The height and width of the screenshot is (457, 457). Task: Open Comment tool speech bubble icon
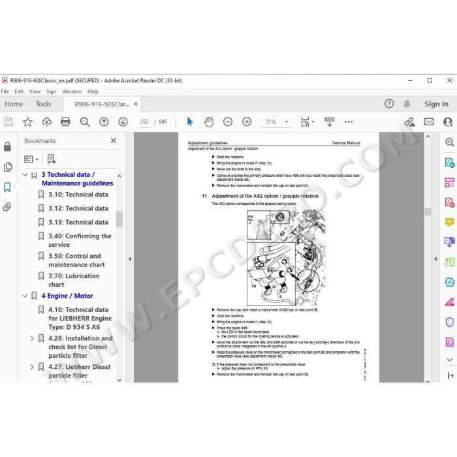pyautogui.click(x=449, y=222)
